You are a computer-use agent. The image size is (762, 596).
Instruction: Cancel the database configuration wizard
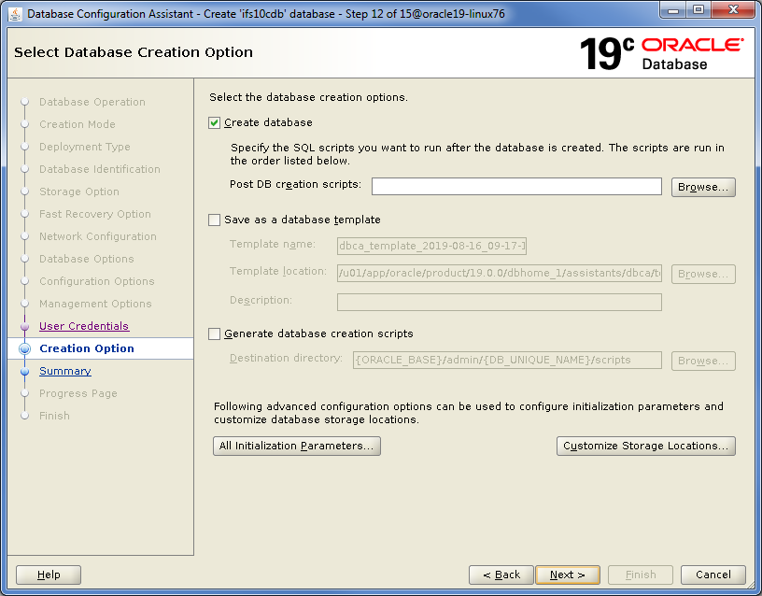pos(713,575)
